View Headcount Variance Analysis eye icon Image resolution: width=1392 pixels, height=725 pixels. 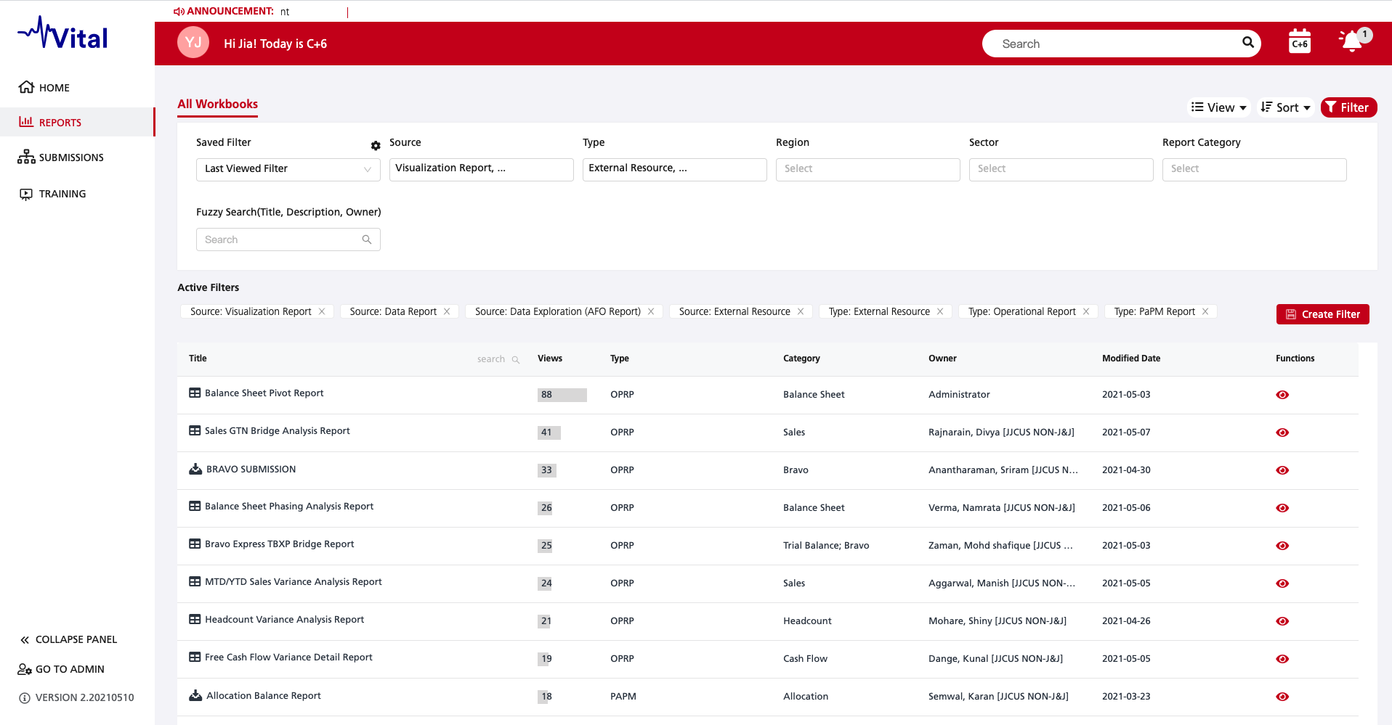pyautogui.click(x=1282, y=621)
